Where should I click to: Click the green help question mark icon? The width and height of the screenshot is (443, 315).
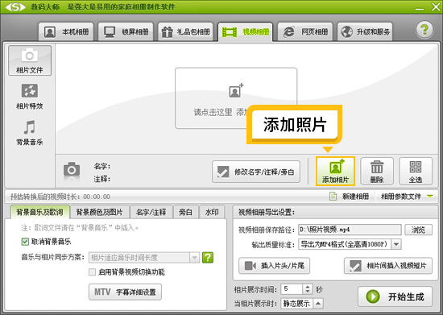424,29
